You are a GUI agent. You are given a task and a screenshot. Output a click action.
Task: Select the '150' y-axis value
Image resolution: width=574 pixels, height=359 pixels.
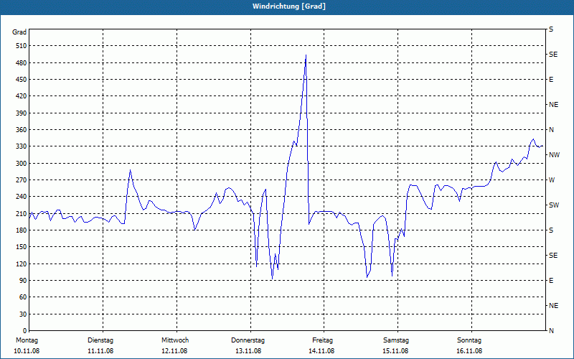tap(22, 247)
